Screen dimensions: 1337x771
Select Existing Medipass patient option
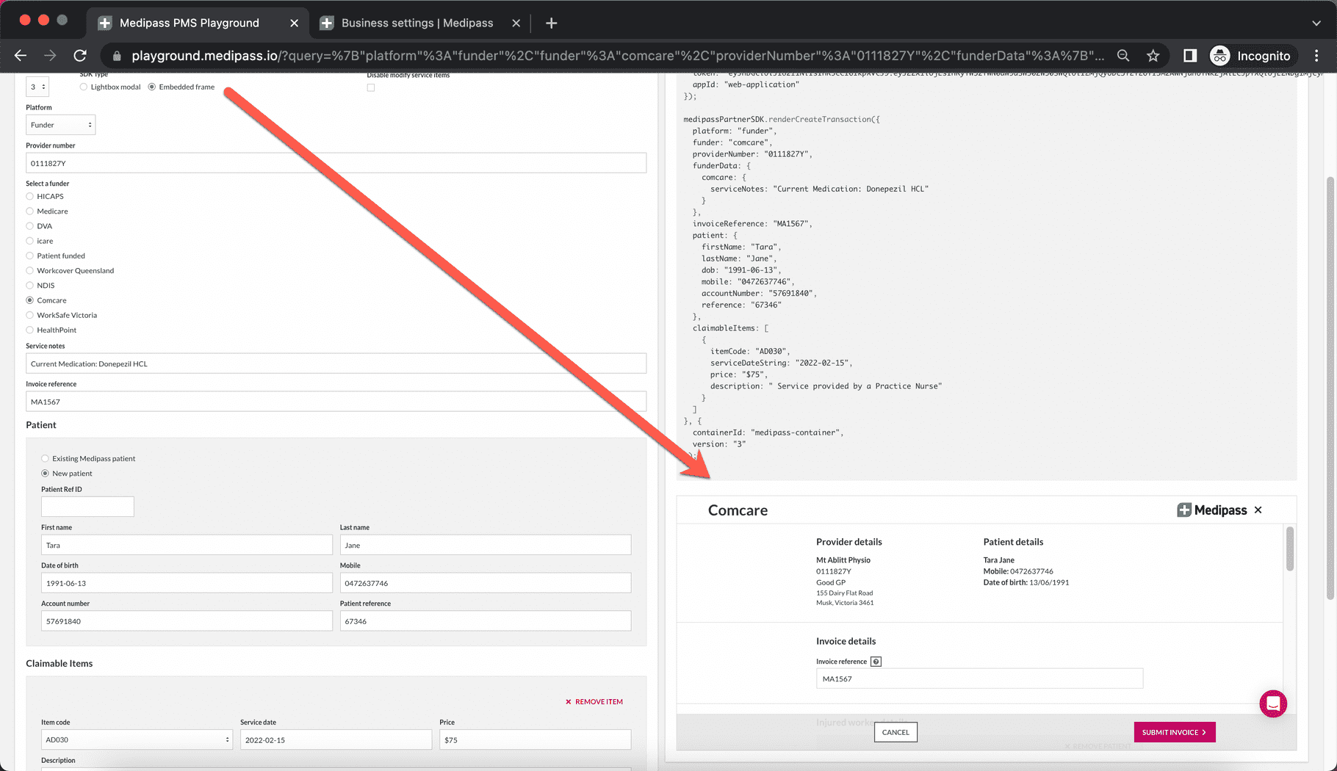click(x=46, y=459)
